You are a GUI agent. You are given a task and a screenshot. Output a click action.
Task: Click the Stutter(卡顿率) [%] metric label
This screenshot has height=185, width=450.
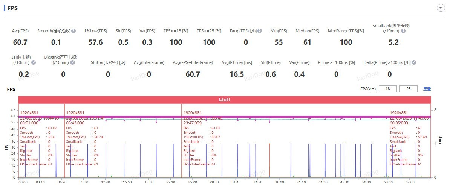tap(108, 62)
